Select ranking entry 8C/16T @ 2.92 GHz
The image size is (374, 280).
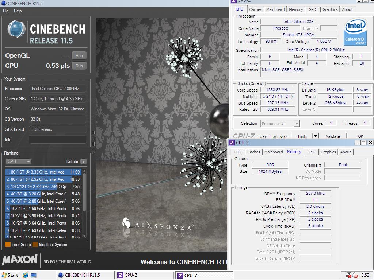43,179
